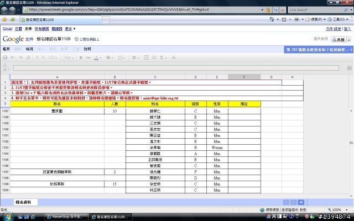Screen dimensions: 354x221
Task: Click row number 1197 header
Action: 5,172
